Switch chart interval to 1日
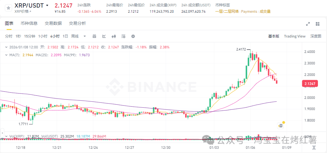Viewport: 327px width, 153px height. pyautogui.click(x=65, y=36)
